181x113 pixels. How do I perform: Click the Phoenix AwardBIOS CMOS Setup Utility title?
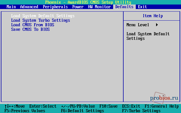pyautogui.click(x=88, y=2)
